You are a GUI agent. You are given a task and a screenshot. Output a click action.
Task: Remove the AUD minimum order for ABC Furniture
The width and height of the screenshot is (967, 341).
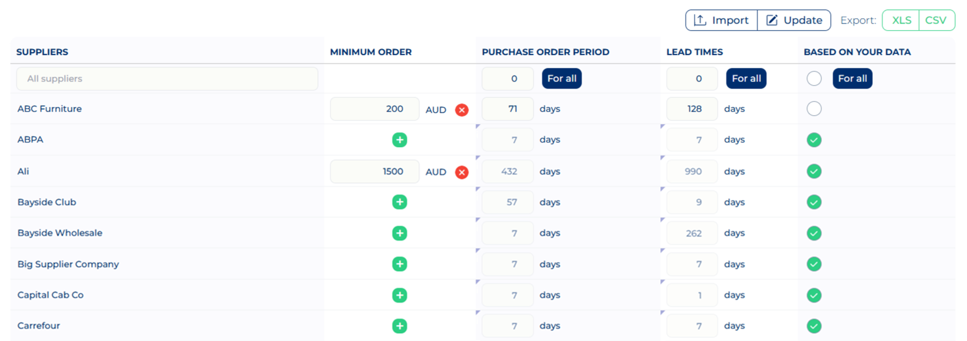(461, 109)
